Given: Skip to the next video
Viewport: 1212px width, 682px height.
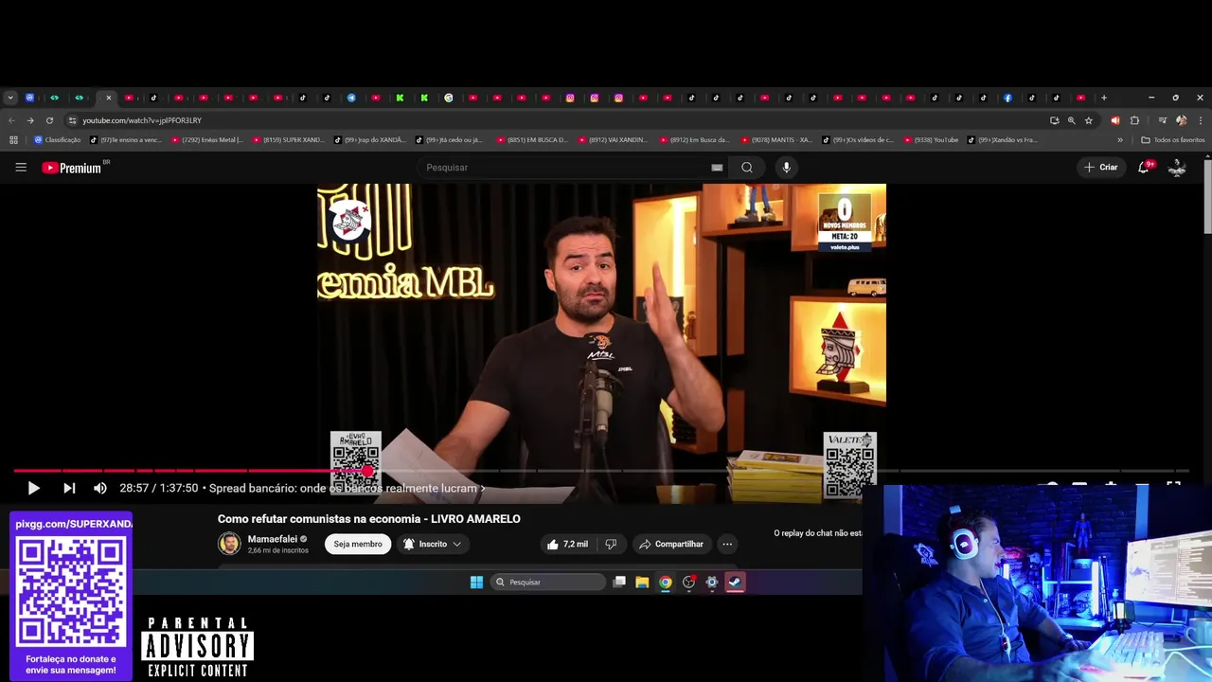Looking at the screenshot, I should [x=69, y=488].
